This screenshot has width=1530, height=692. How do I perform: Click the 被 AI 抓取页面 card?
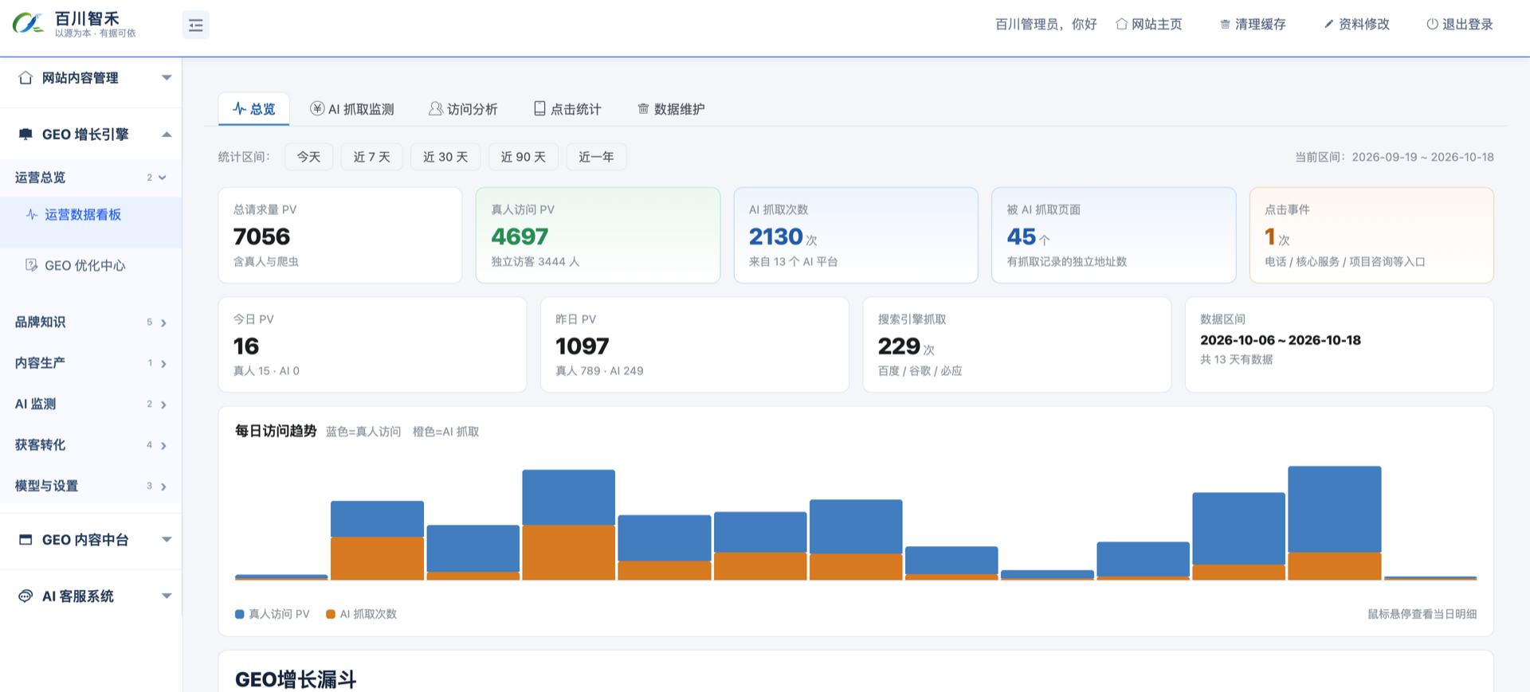(x=1113, y=235)
